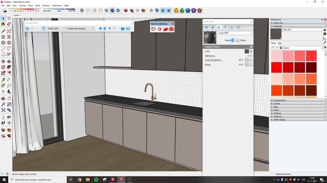
Task: Toggle Hidden Line style
Action: pos(101,10)
